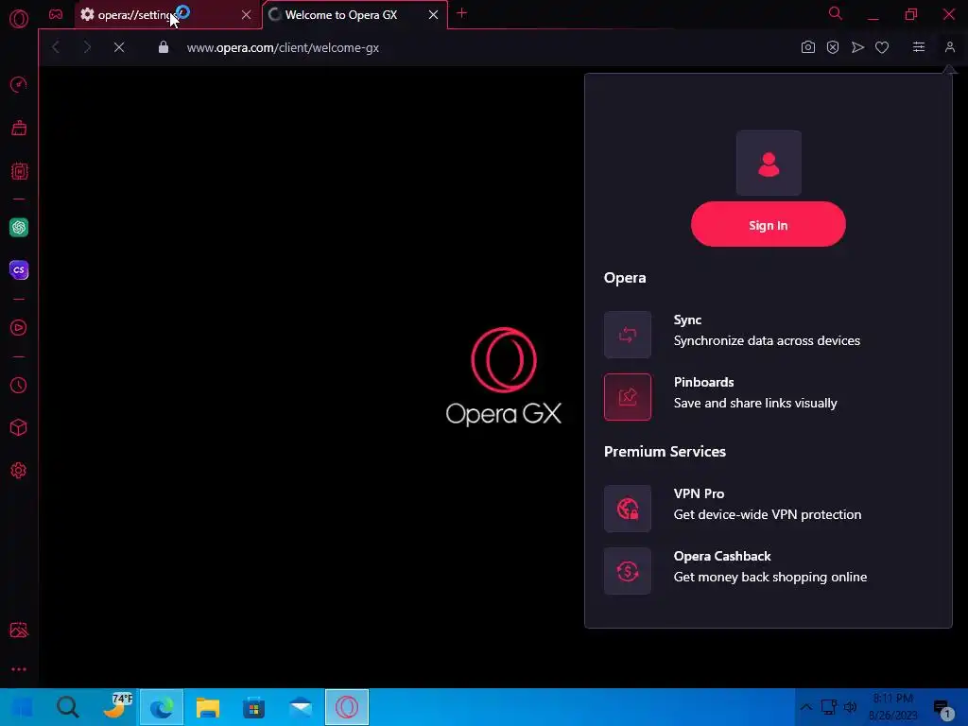968x726 pixels.
Task: Open ad blocker shield icon
Action: tap(833, 47)
